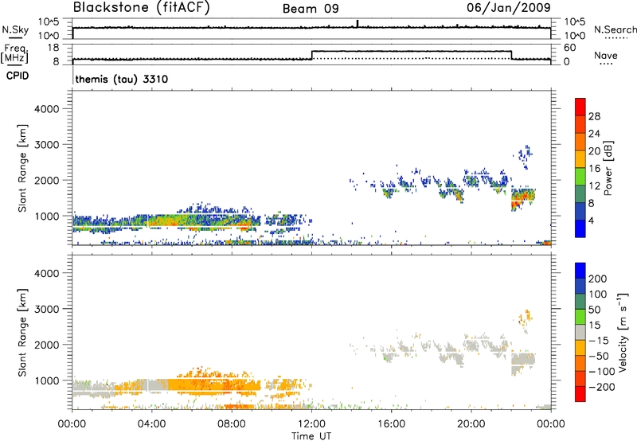The image size is (637, 441).
Task: Click the "200" velocity colorbar label
Action: click(598, 279)
